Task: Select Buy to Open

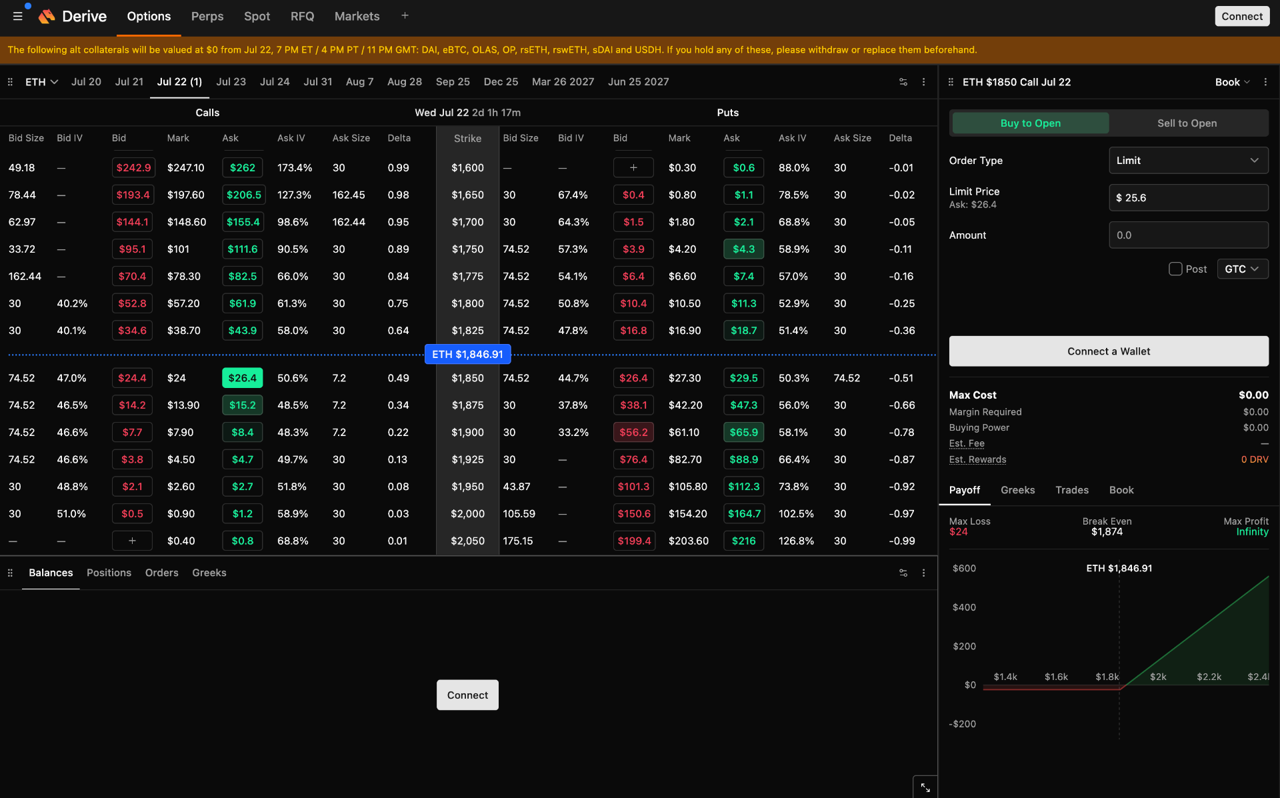Action: tap(1030, 123)
